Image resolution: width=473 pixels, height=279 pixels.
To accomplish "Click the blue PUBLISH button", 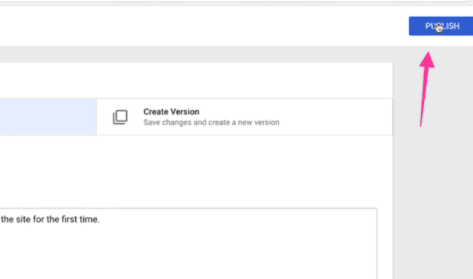I will [x=441, y=26].
